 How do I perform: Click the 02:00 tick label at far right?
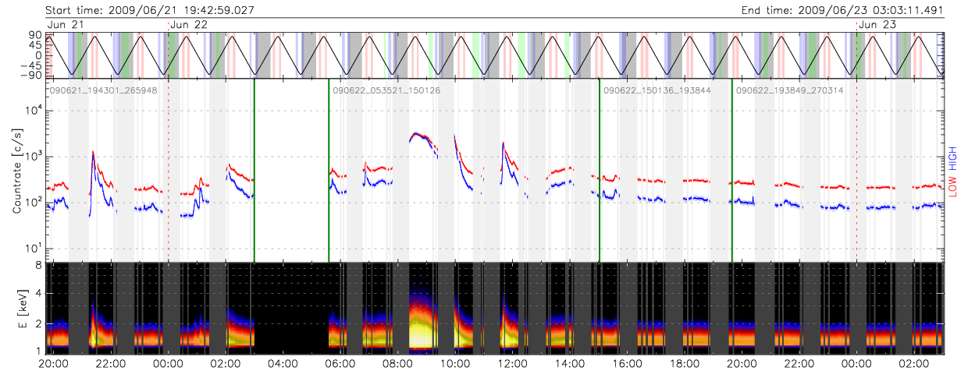(x=914, y=364)
